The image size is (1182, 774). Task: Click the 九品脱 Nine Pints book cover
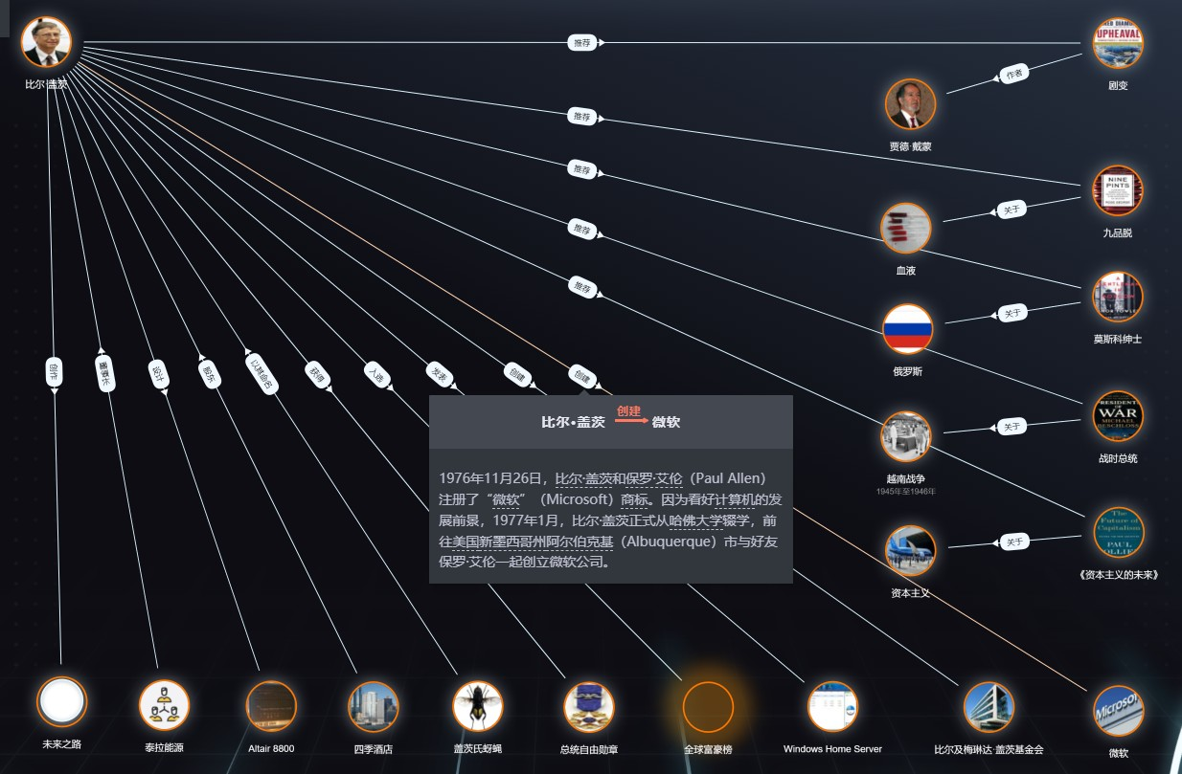1118,191
